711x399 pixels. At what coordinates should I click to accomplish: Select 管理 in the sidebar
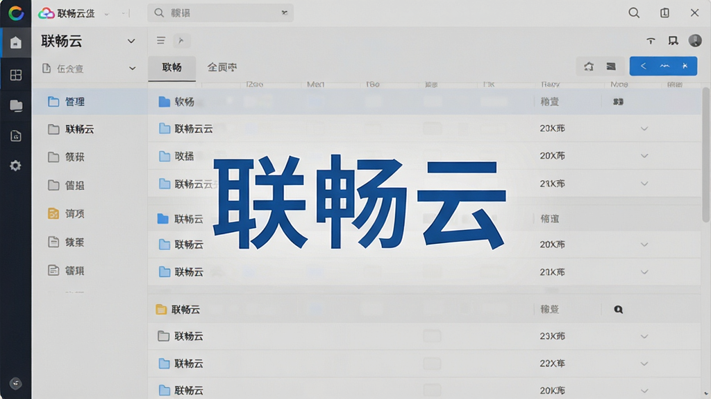[x=90, y=102]
